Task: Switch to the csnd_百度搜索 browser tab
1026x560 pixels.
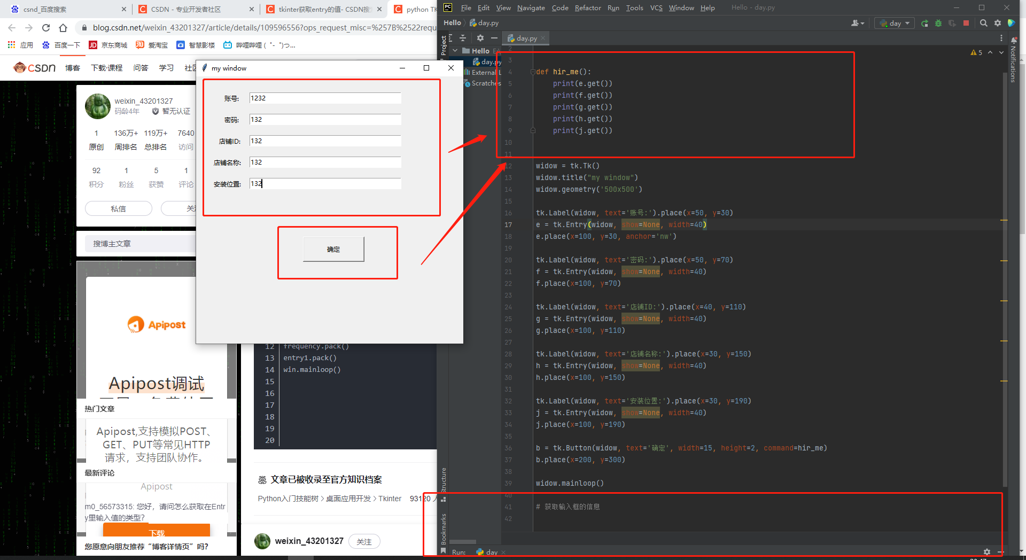Action: coord(64,9)
